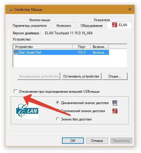Select the Elan Smart-Pad list row
The image size is (141, 153).
[61, 52]
